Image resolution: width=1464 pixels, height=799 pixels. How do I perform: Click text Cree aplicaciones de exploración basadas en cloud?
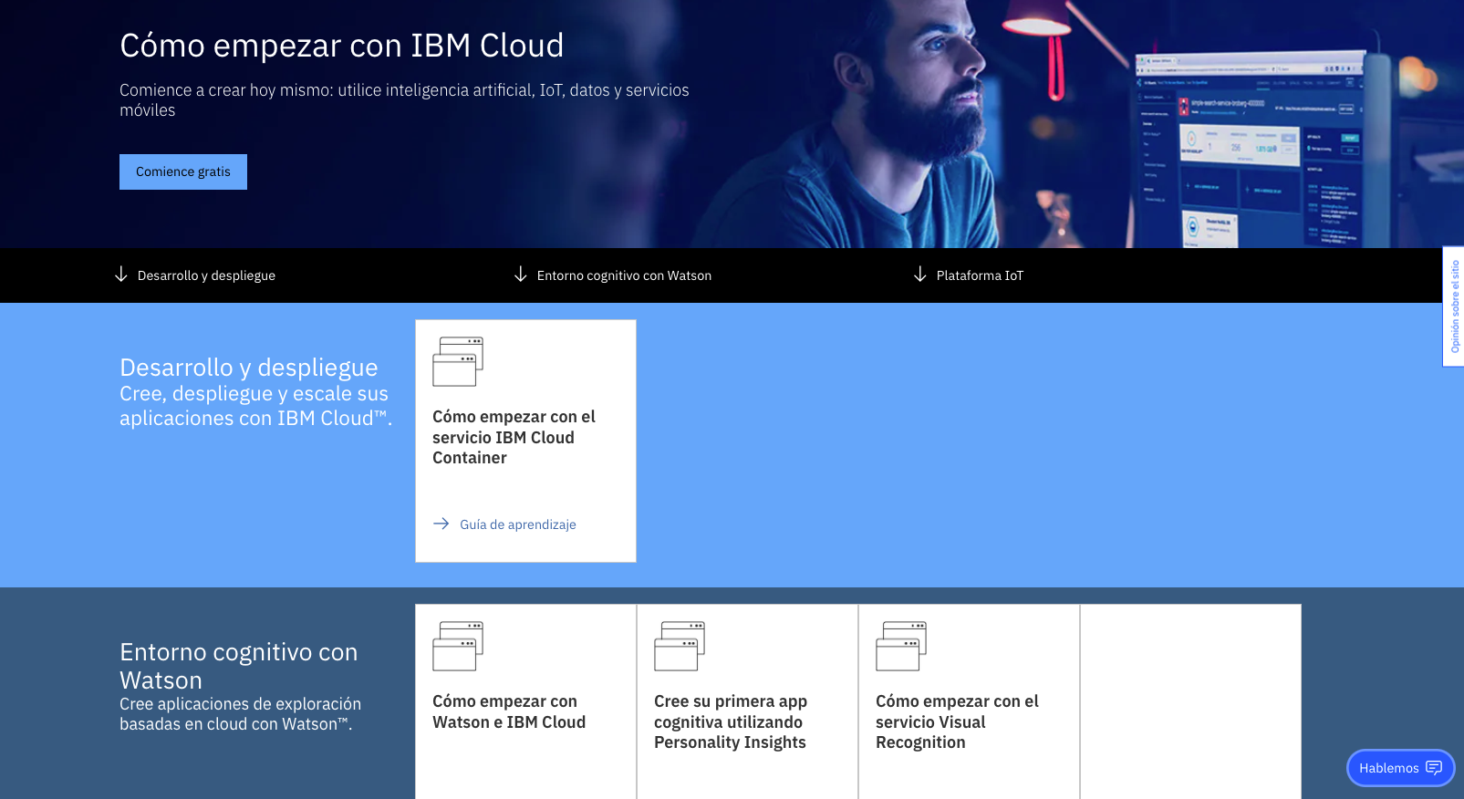tap(241, 714)
